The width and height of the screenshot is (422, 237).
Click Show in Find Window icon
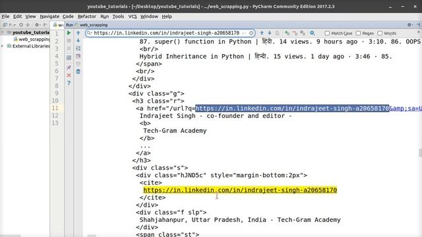tap(277, 33)
